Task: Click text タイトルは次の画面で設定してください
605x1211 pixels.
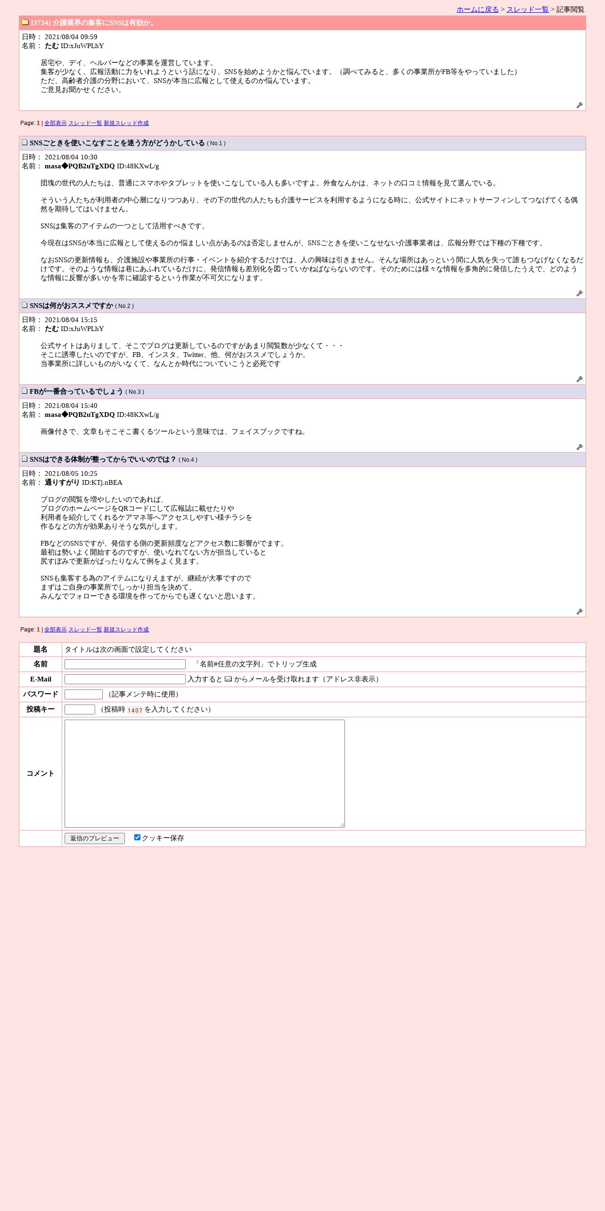Action: (x=128, y=649)
